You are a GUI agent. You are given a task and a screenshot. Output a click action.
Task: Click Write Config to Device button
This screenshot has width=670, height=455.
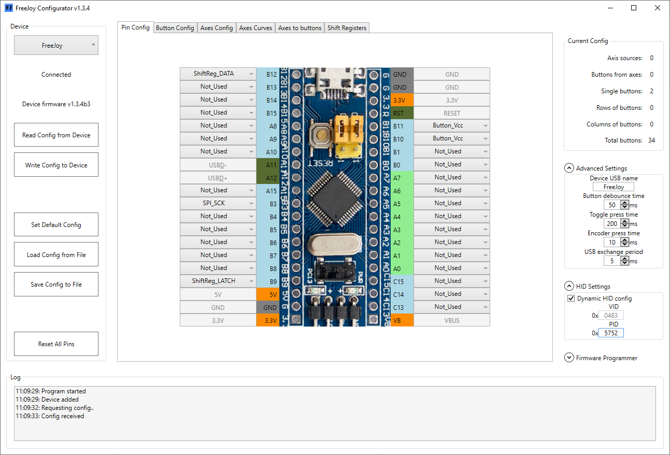(56, 165)
